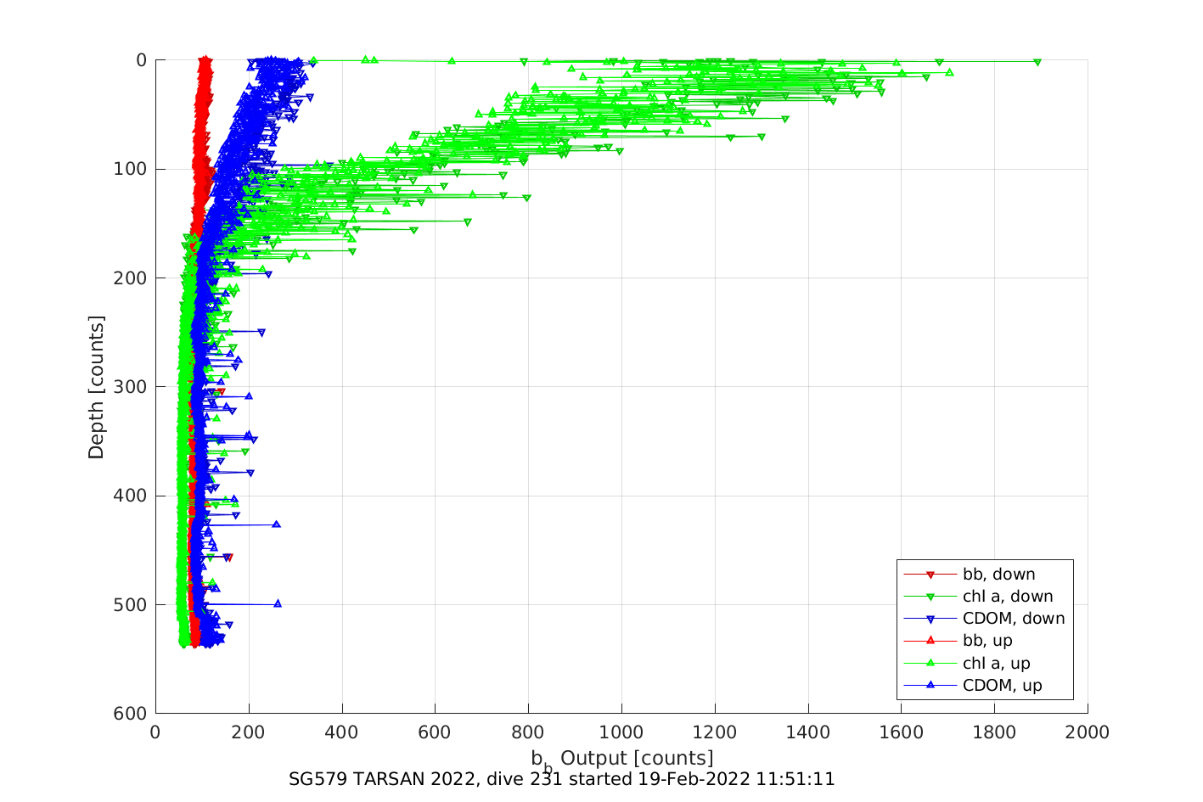The height and width of the screenshot is (802, 1203).
Task: Click the blue down-triangle marker for 'CDOM, down'
Action: coord(930,620)
